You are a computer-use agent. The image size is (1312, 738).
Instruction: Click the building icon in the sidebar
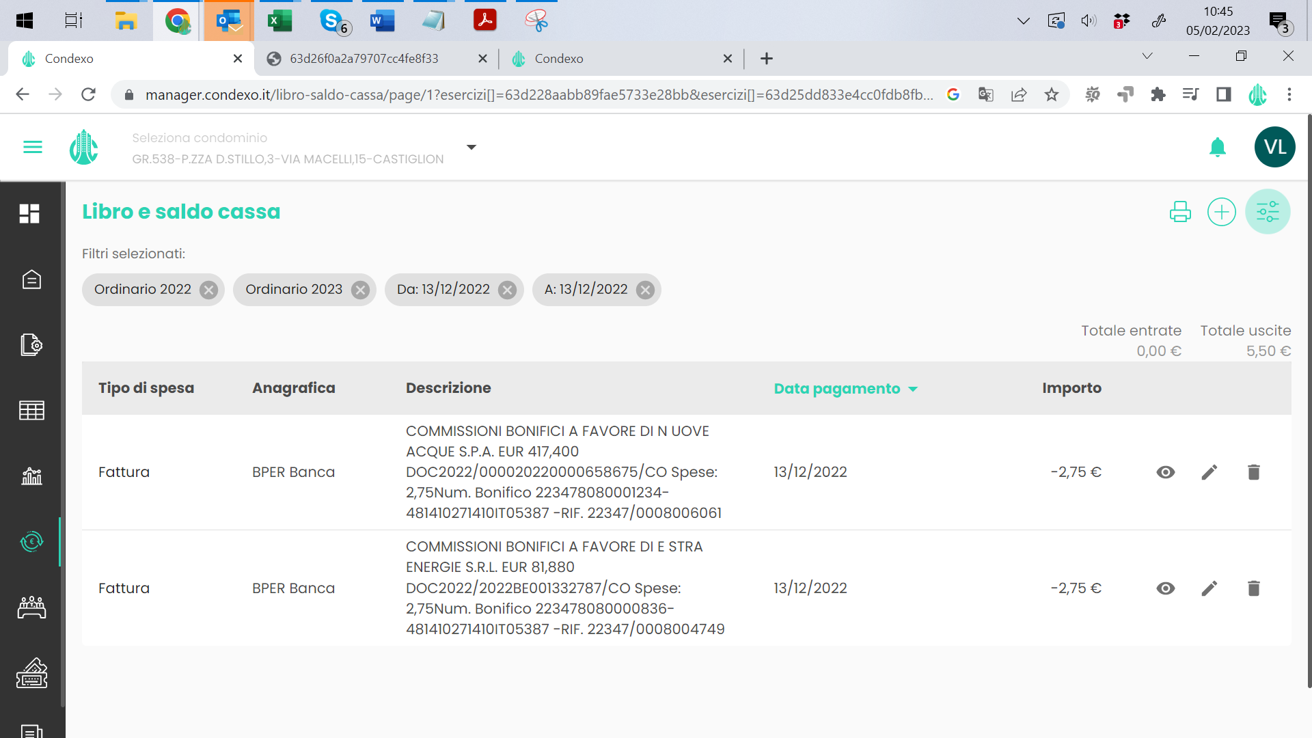tap(31, 279)
